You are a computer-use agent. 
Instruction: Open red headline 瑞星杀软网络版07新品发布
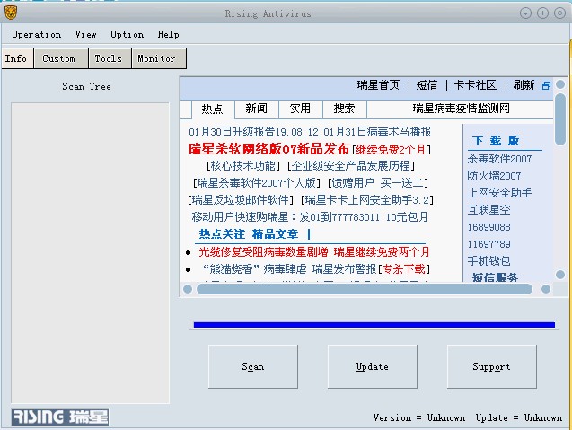268,149
